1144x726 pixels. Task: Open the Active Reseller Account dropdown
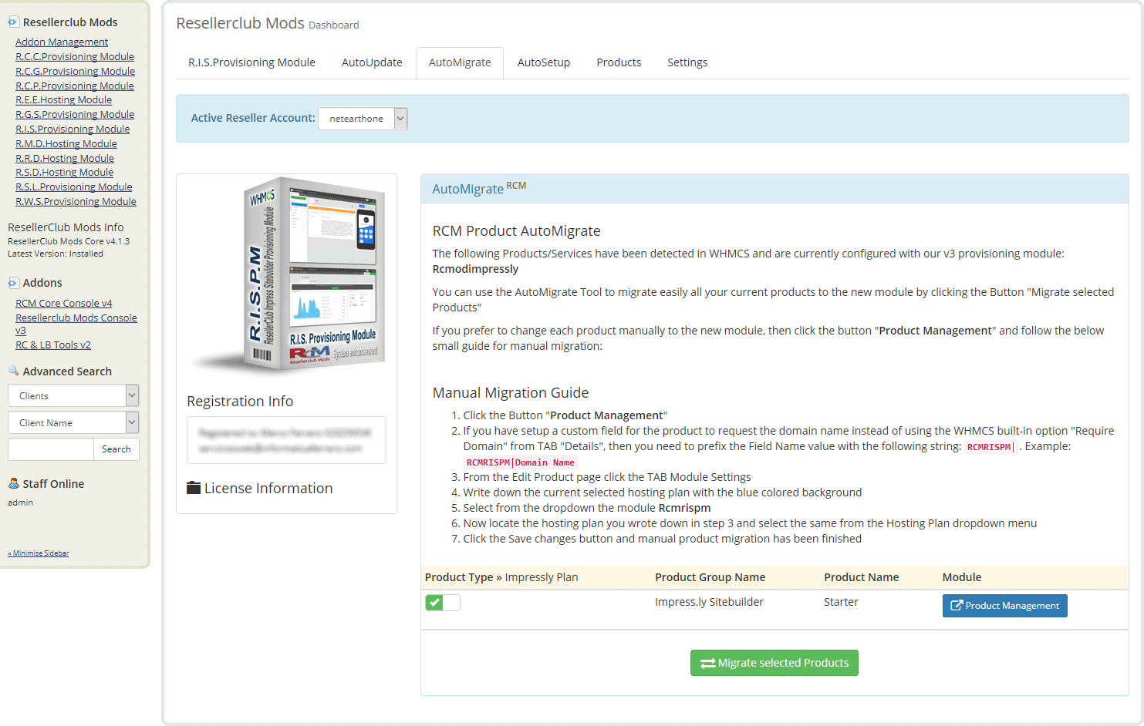tap(363, 118)
